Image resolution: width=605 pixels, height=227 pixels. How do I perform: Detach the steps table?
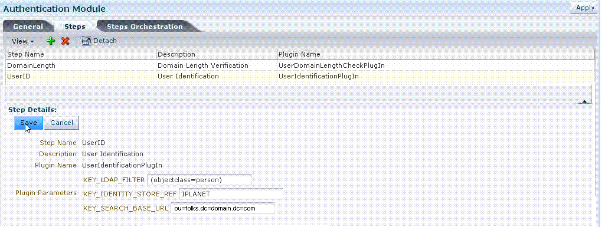click(x=99, y=41)
